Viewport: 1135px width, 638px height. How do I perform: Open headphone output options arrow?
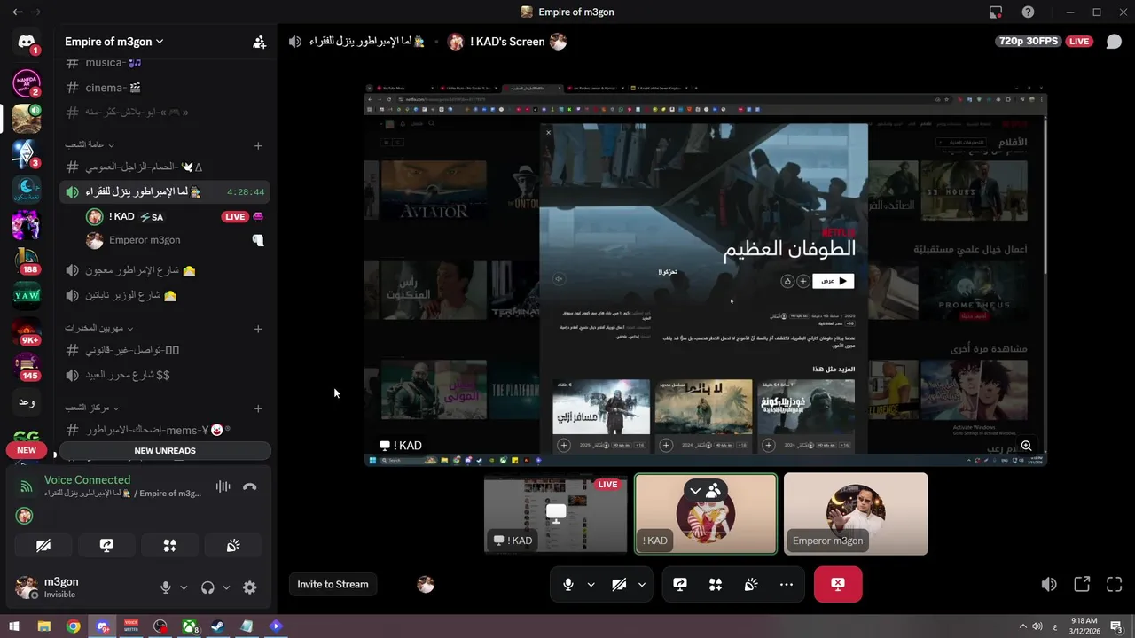[226, 587]
